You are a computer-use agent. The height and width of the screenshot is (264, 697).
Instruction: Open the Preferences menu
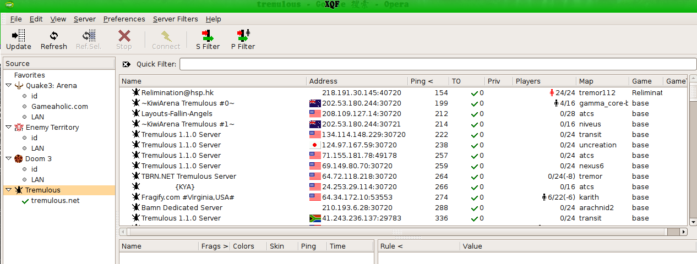tap(124, 19)
